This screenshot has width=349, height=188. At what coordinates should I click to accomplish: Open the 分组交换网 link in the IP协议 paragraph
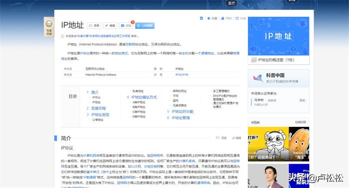click(x=152, y=167)
